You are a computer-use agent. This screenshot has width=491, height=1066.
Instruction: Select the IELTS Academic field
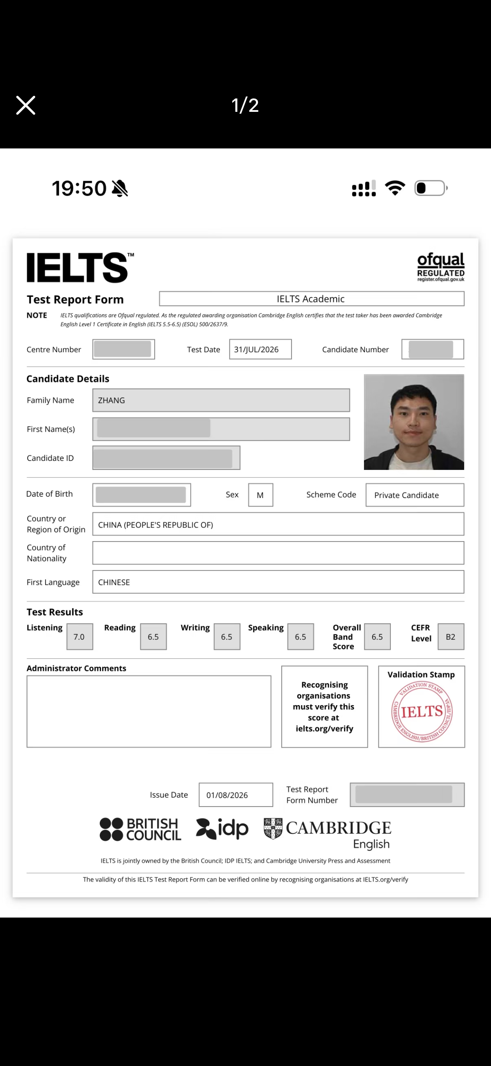tap(311, 299)
